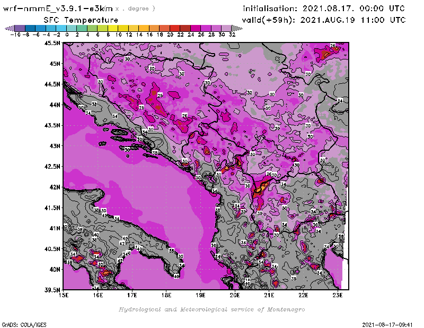Screen dimensions: 424x328
Task: Select the dark blue swatch for -8 to -6
Action: 30,28
